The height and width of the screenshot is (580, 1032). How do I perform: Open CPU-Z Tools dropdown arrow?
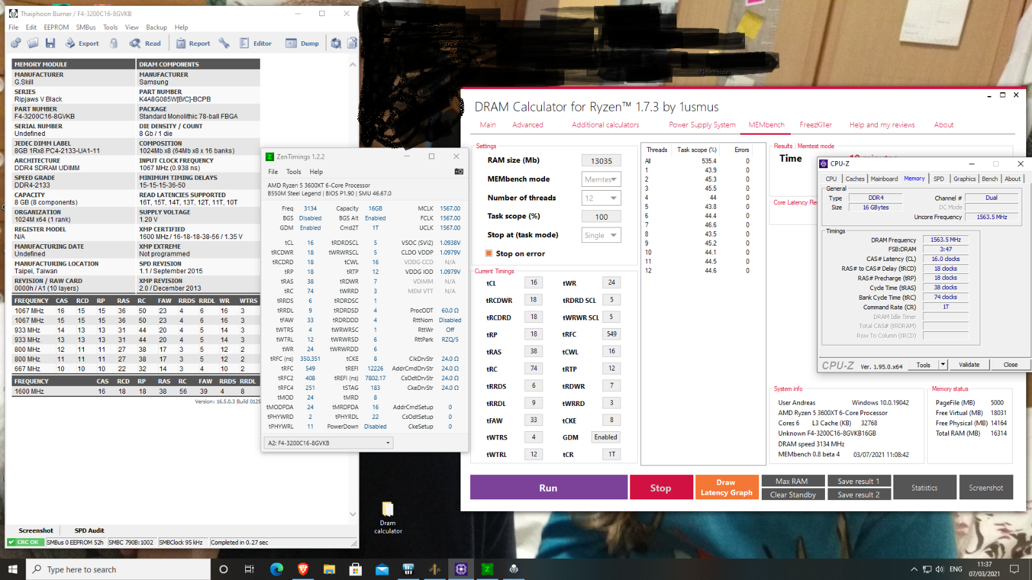(x=942, y=365)
